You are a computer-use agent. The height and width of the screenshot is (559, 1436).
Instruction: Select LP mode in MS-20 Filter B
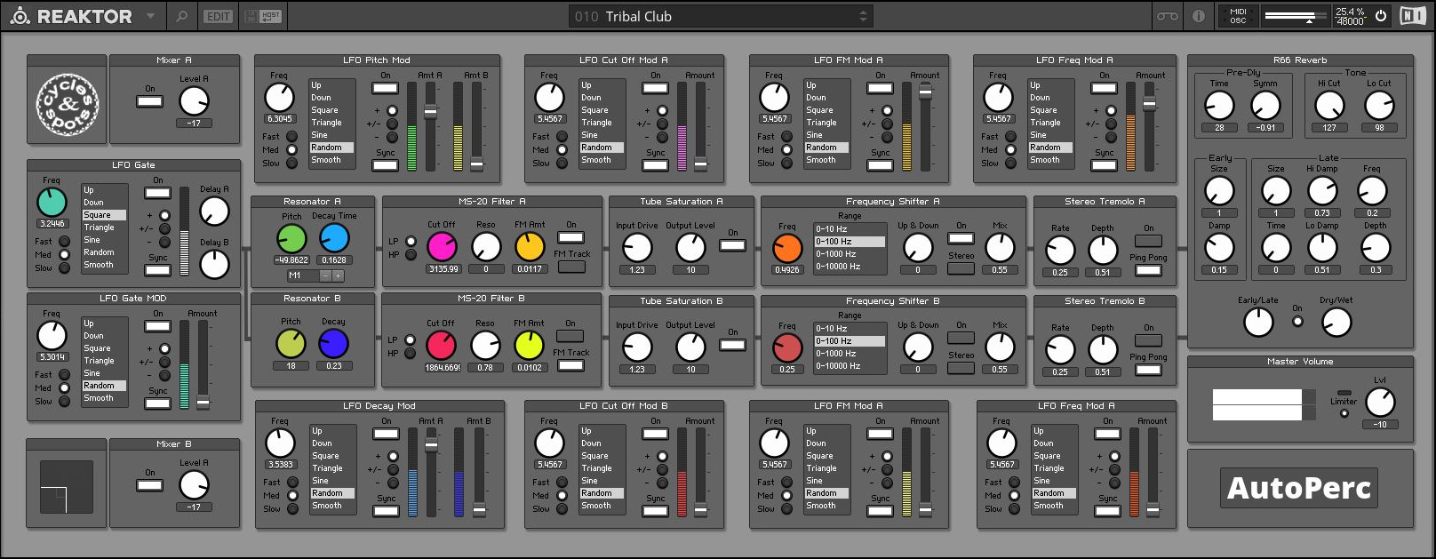tap(410, 339)
